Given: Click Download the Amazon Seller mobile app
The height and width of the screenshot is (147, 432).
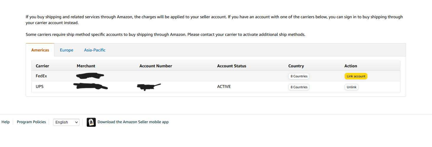Looking at the screenshot, I should point(133,122).
